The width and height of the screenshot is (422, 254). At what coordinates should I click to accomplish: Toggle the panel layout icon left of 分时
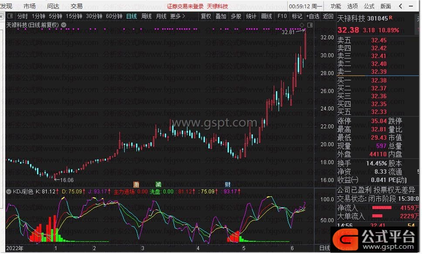(x=10, y=16)
